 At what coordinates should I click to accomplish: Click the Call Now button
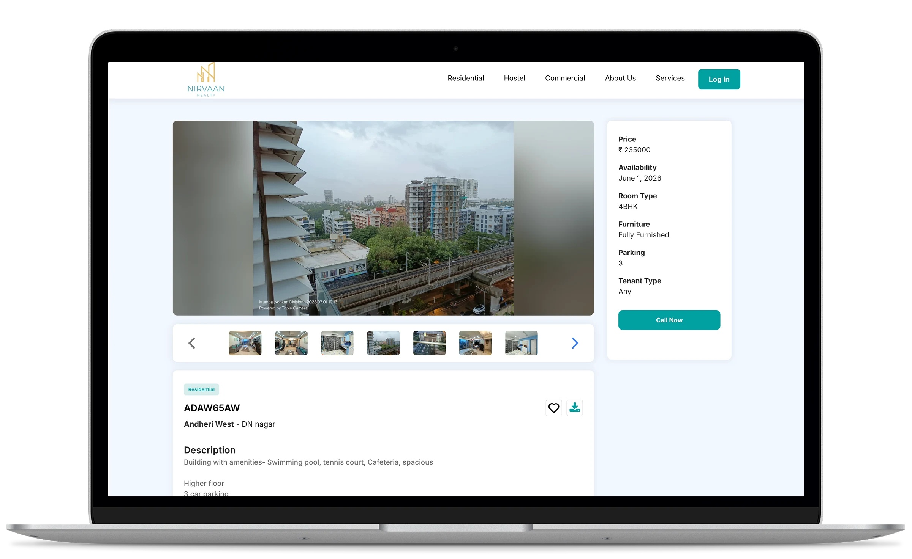669,320
